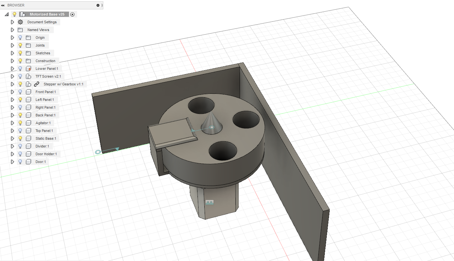Screen dimensions: 454x261
Task: Click the Front Panel:1 body icon
Action: (x=28, y=92)
